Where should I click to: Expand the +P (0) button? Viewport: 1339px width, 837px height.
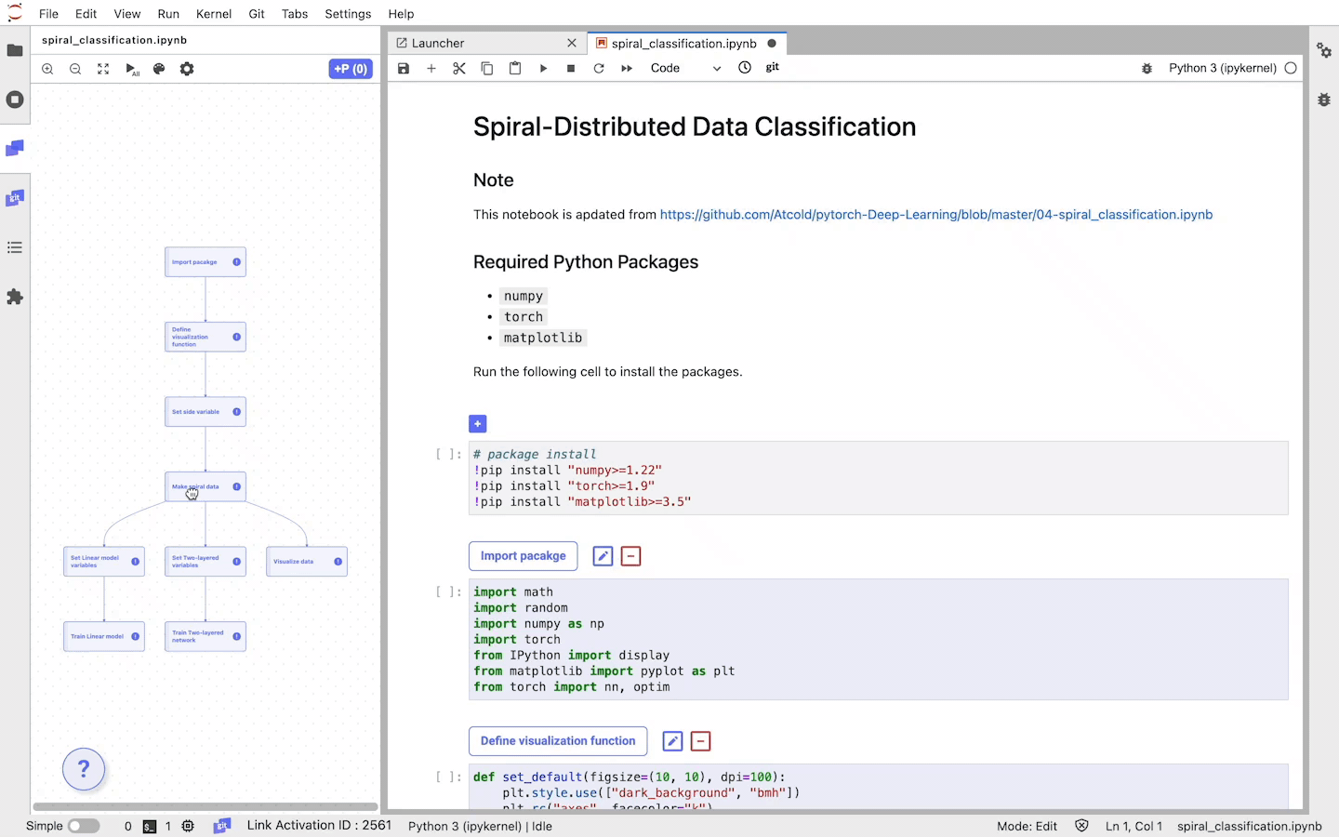tap(351, 69)
